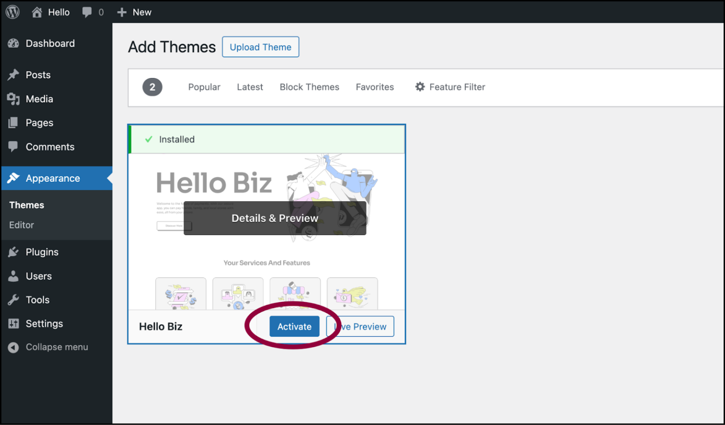The width and height of the screenshot is (725, 425).
Task: Open the Feature Filter gear icon
Action: (x=420, y=87)
